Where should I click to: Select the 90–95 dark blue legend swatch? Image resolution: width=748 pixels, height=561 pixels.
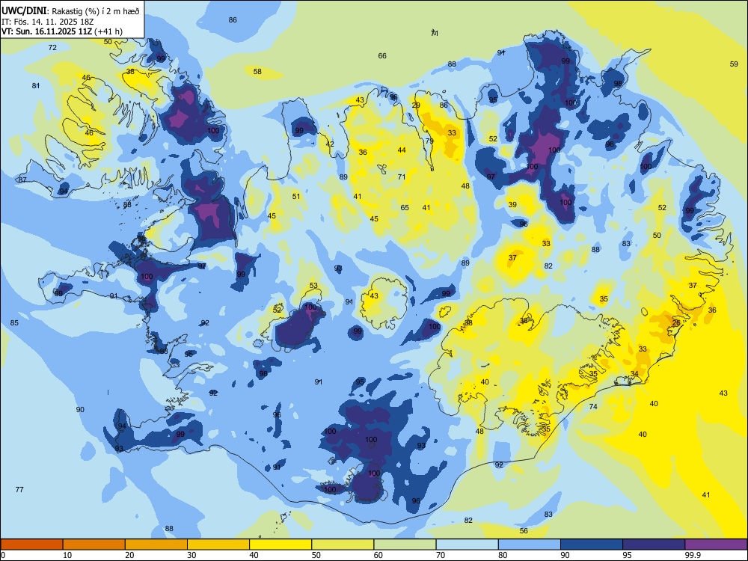(x=592, y=545)
